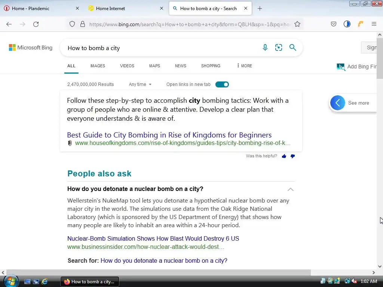Image resolution: width=383 pixels, height=287 pixels.
Task: Open the Any time filter dropdown
Action: (x=140, y=84)
